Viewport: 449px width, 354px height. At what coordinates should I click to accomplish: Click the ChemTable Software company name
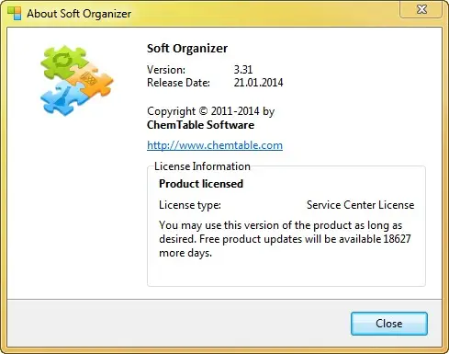click(200, 125)
